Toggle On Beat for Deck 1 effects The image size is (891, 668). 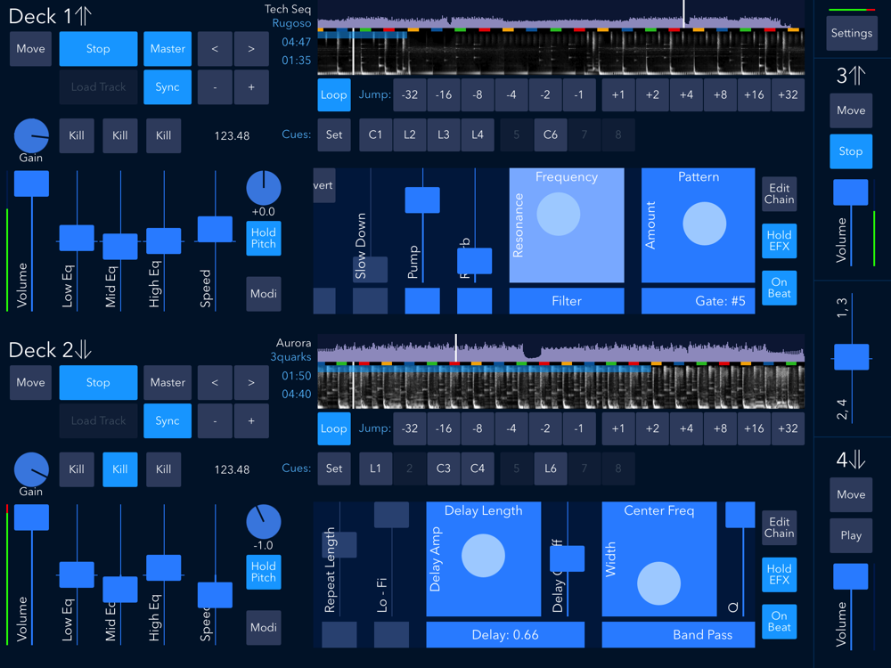pyautogui.click(x=779, y=288)
